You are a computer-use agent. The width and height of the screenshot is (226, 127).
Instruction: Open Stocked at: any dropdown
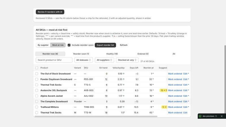127,60
